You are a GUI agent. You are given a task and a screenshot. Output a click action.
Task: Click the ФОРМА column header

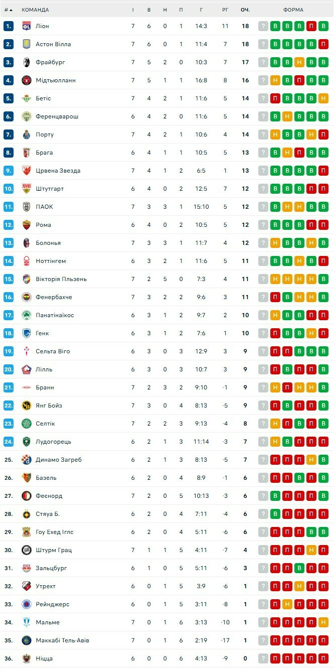pyautogui.click(x=293, y=10)
